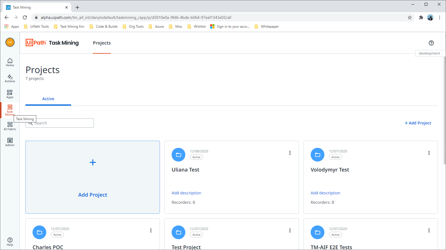
Task: Open Volodymyr Test card options menu
Action: click(429, 153)
